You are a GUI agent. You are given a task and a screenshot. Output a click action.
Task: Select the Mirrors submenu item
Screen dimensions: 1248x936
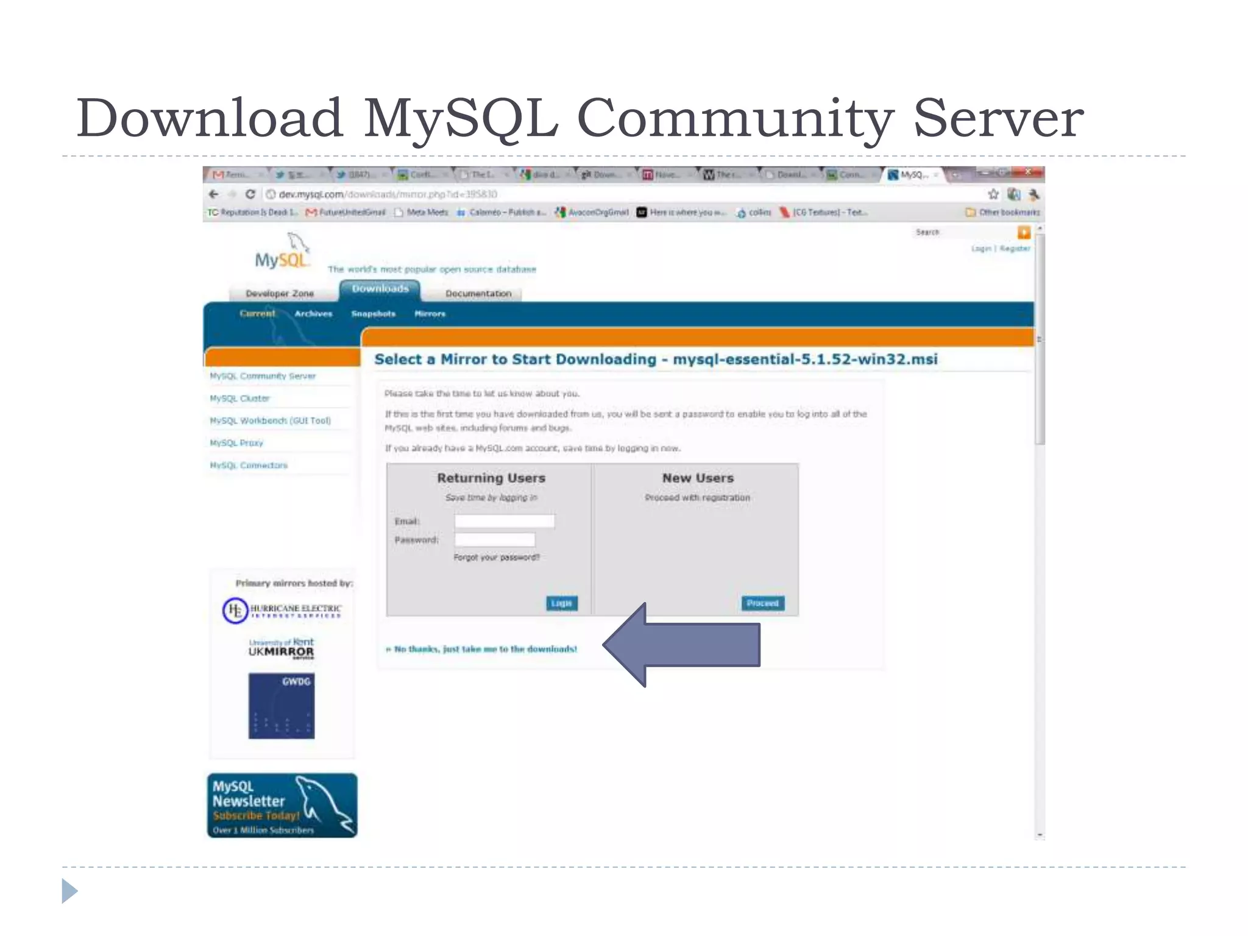[x=430, y=313]
